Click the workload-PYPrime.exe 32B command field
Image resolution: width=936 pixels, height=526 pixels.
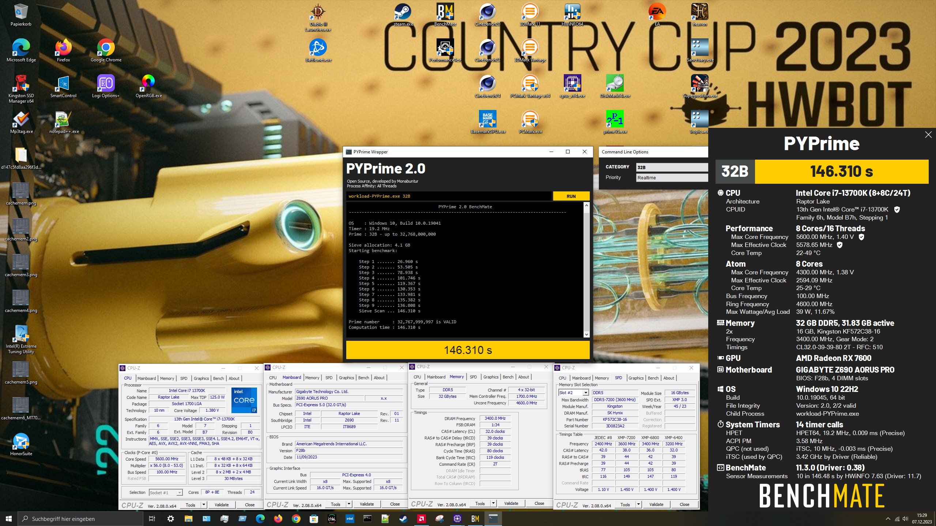449,196
